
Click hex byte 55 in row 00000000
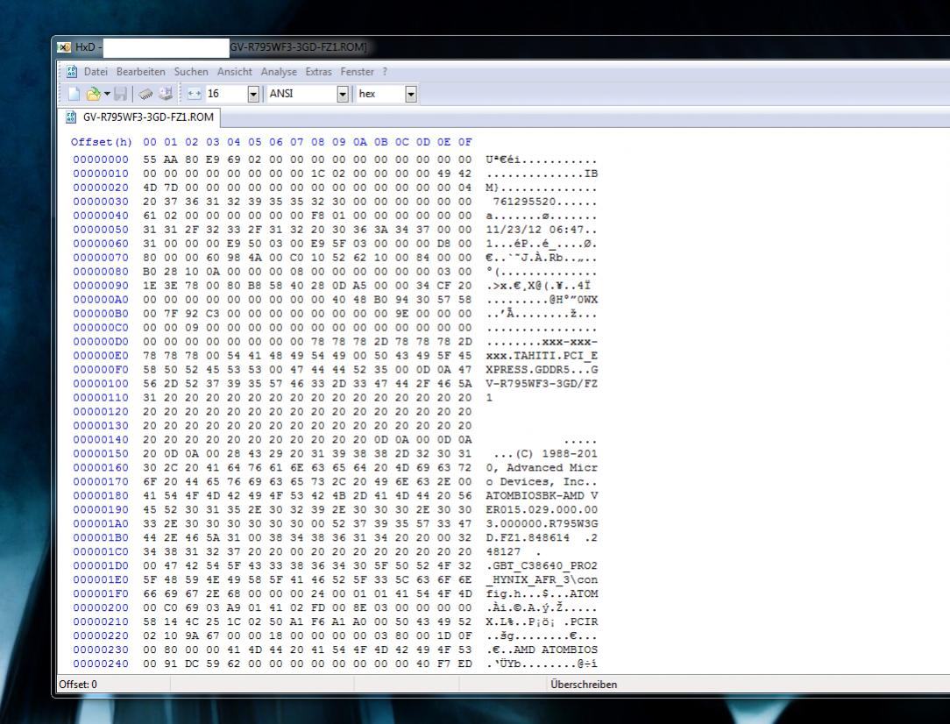(x=150, y=160)
